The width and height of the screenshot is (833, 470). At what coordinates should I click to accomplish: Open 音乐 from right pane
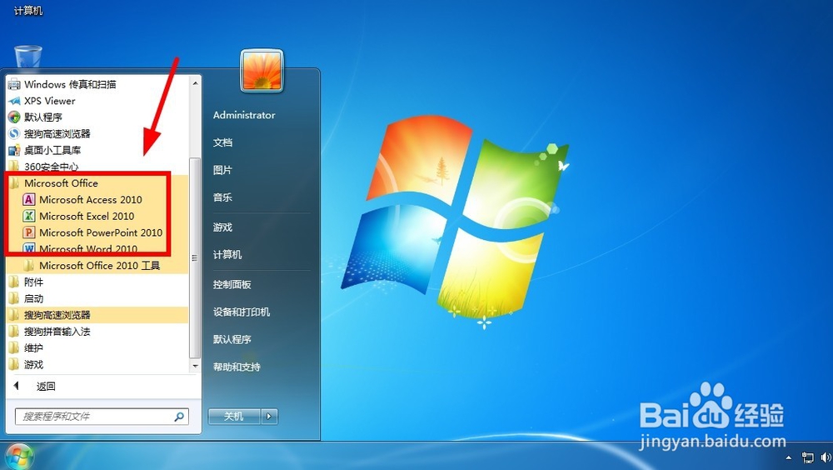222,197
